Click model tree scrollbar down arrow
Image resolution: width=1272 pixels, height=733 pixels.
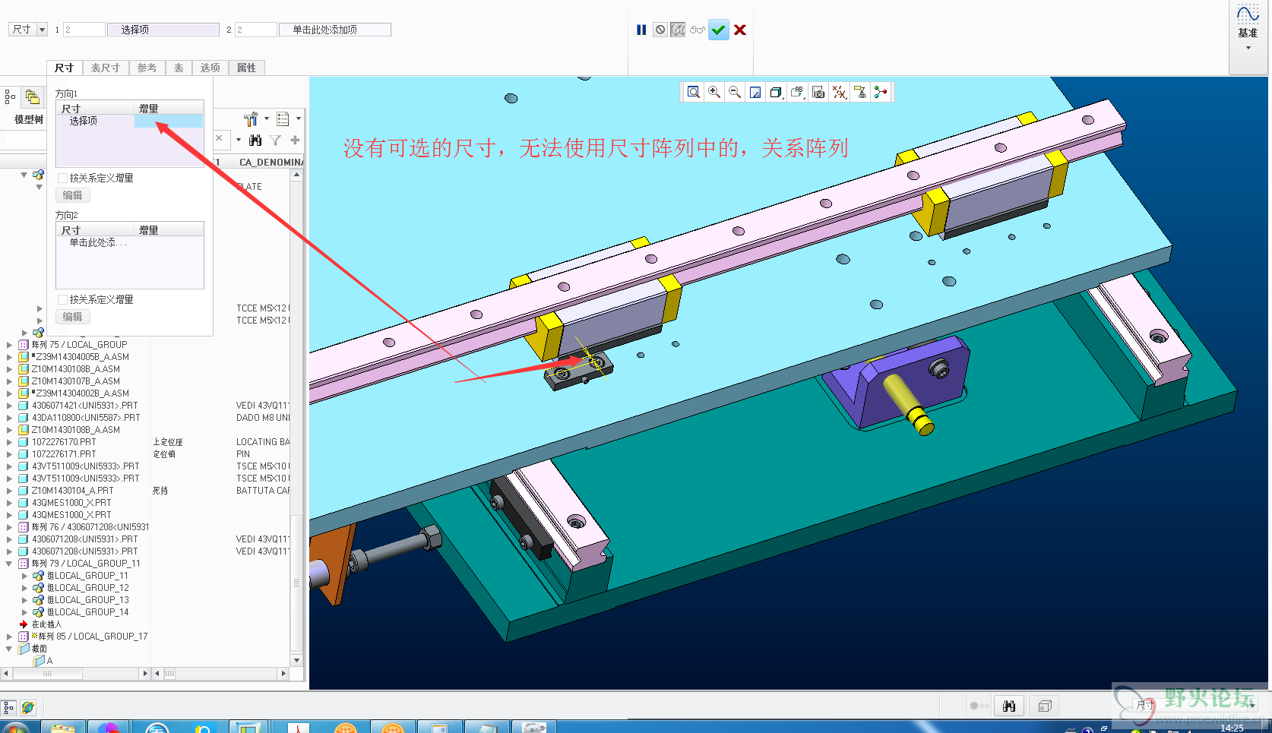pos(297,660)
